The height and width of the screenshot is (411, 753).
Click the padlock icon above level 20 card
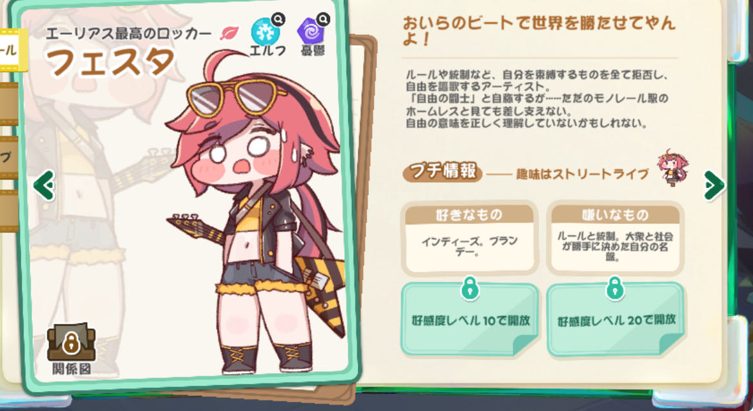[615, 288]
